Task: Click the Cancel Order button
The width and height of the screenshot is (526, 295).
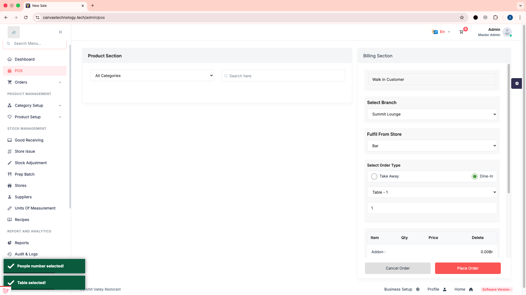Action: [398, 268]
